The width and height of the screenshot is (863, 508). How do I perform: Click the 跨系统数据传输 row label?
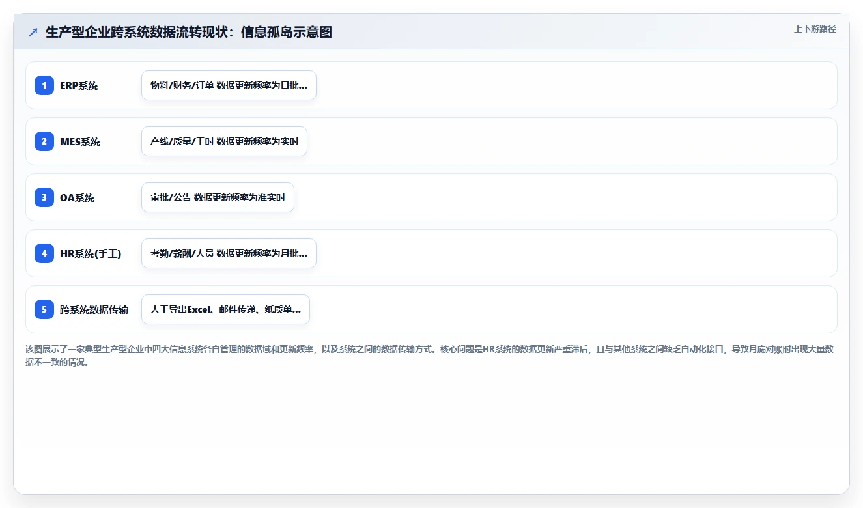click(94, 309)
